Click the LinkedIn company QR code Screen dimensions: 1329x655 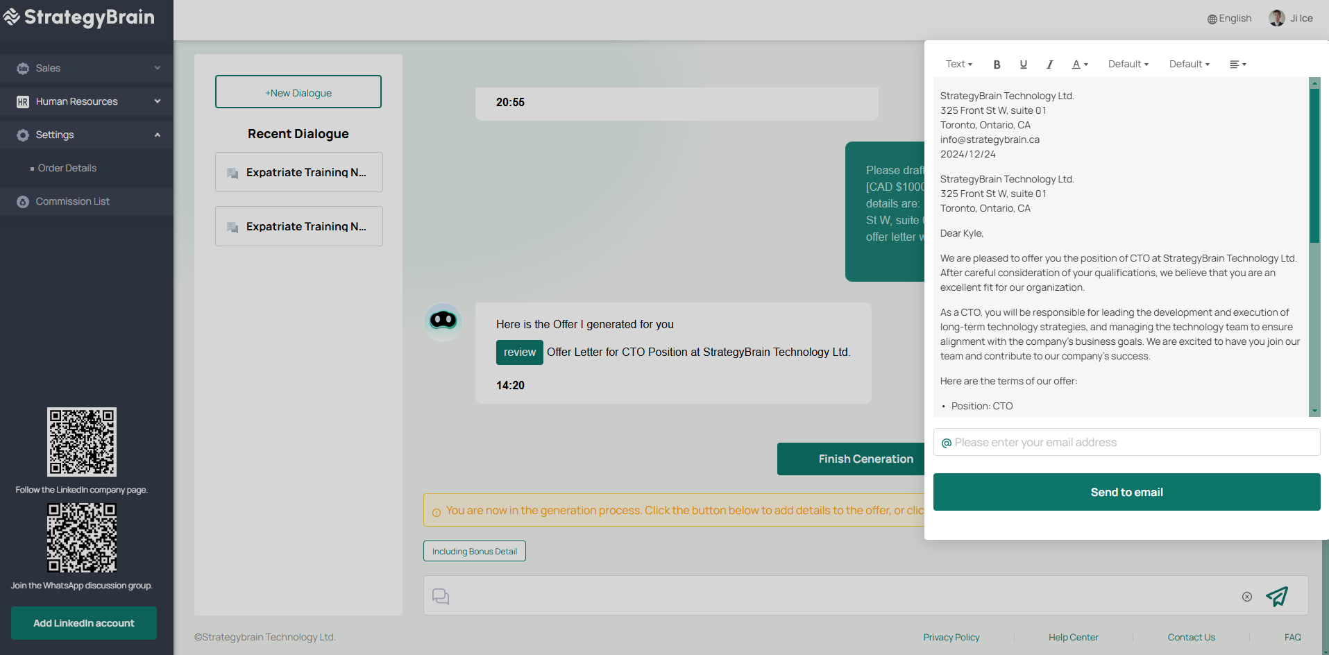[x=82, y=442]
